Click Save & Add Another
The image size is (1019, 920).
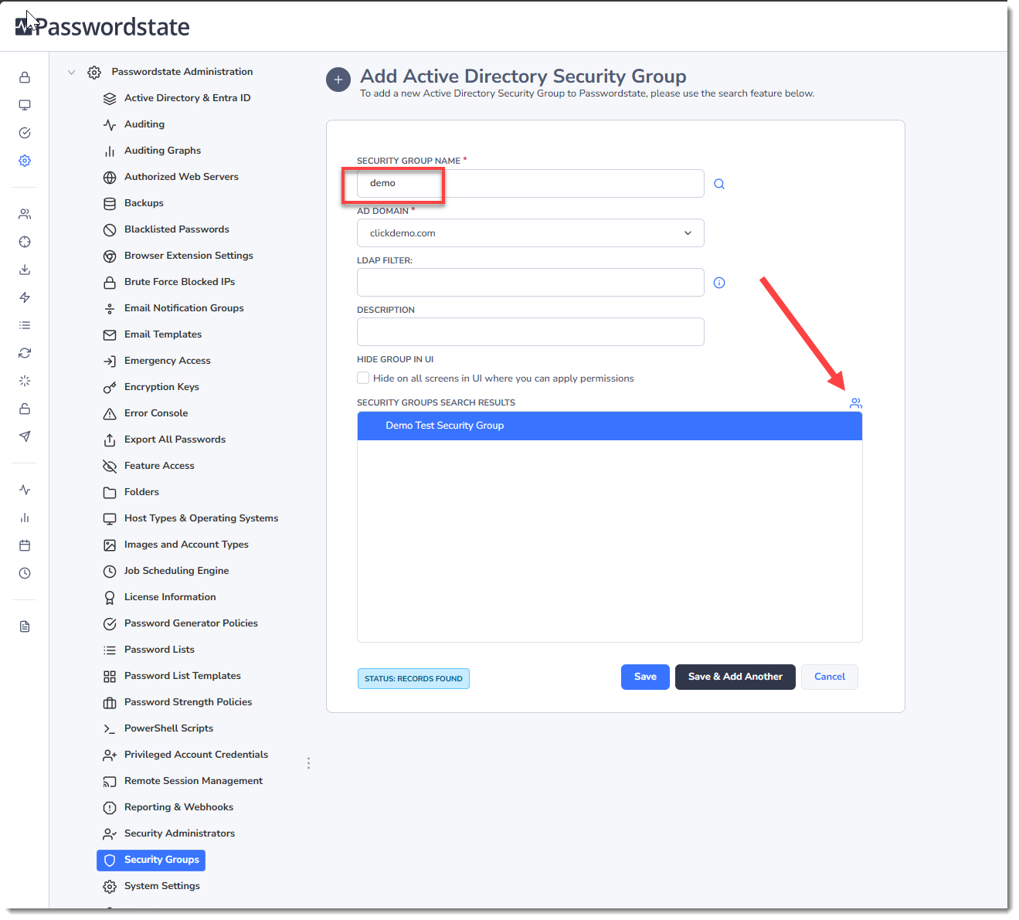pyautogui.click(x=735, y=677)
